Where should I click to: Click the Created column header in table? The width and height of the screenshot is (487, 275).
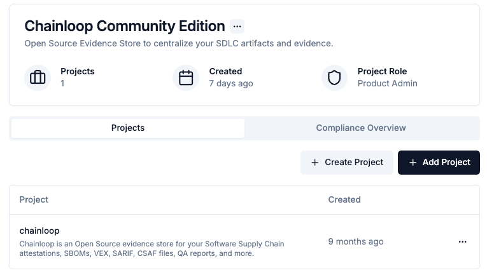pyautogui.click(x=344, y=200)
